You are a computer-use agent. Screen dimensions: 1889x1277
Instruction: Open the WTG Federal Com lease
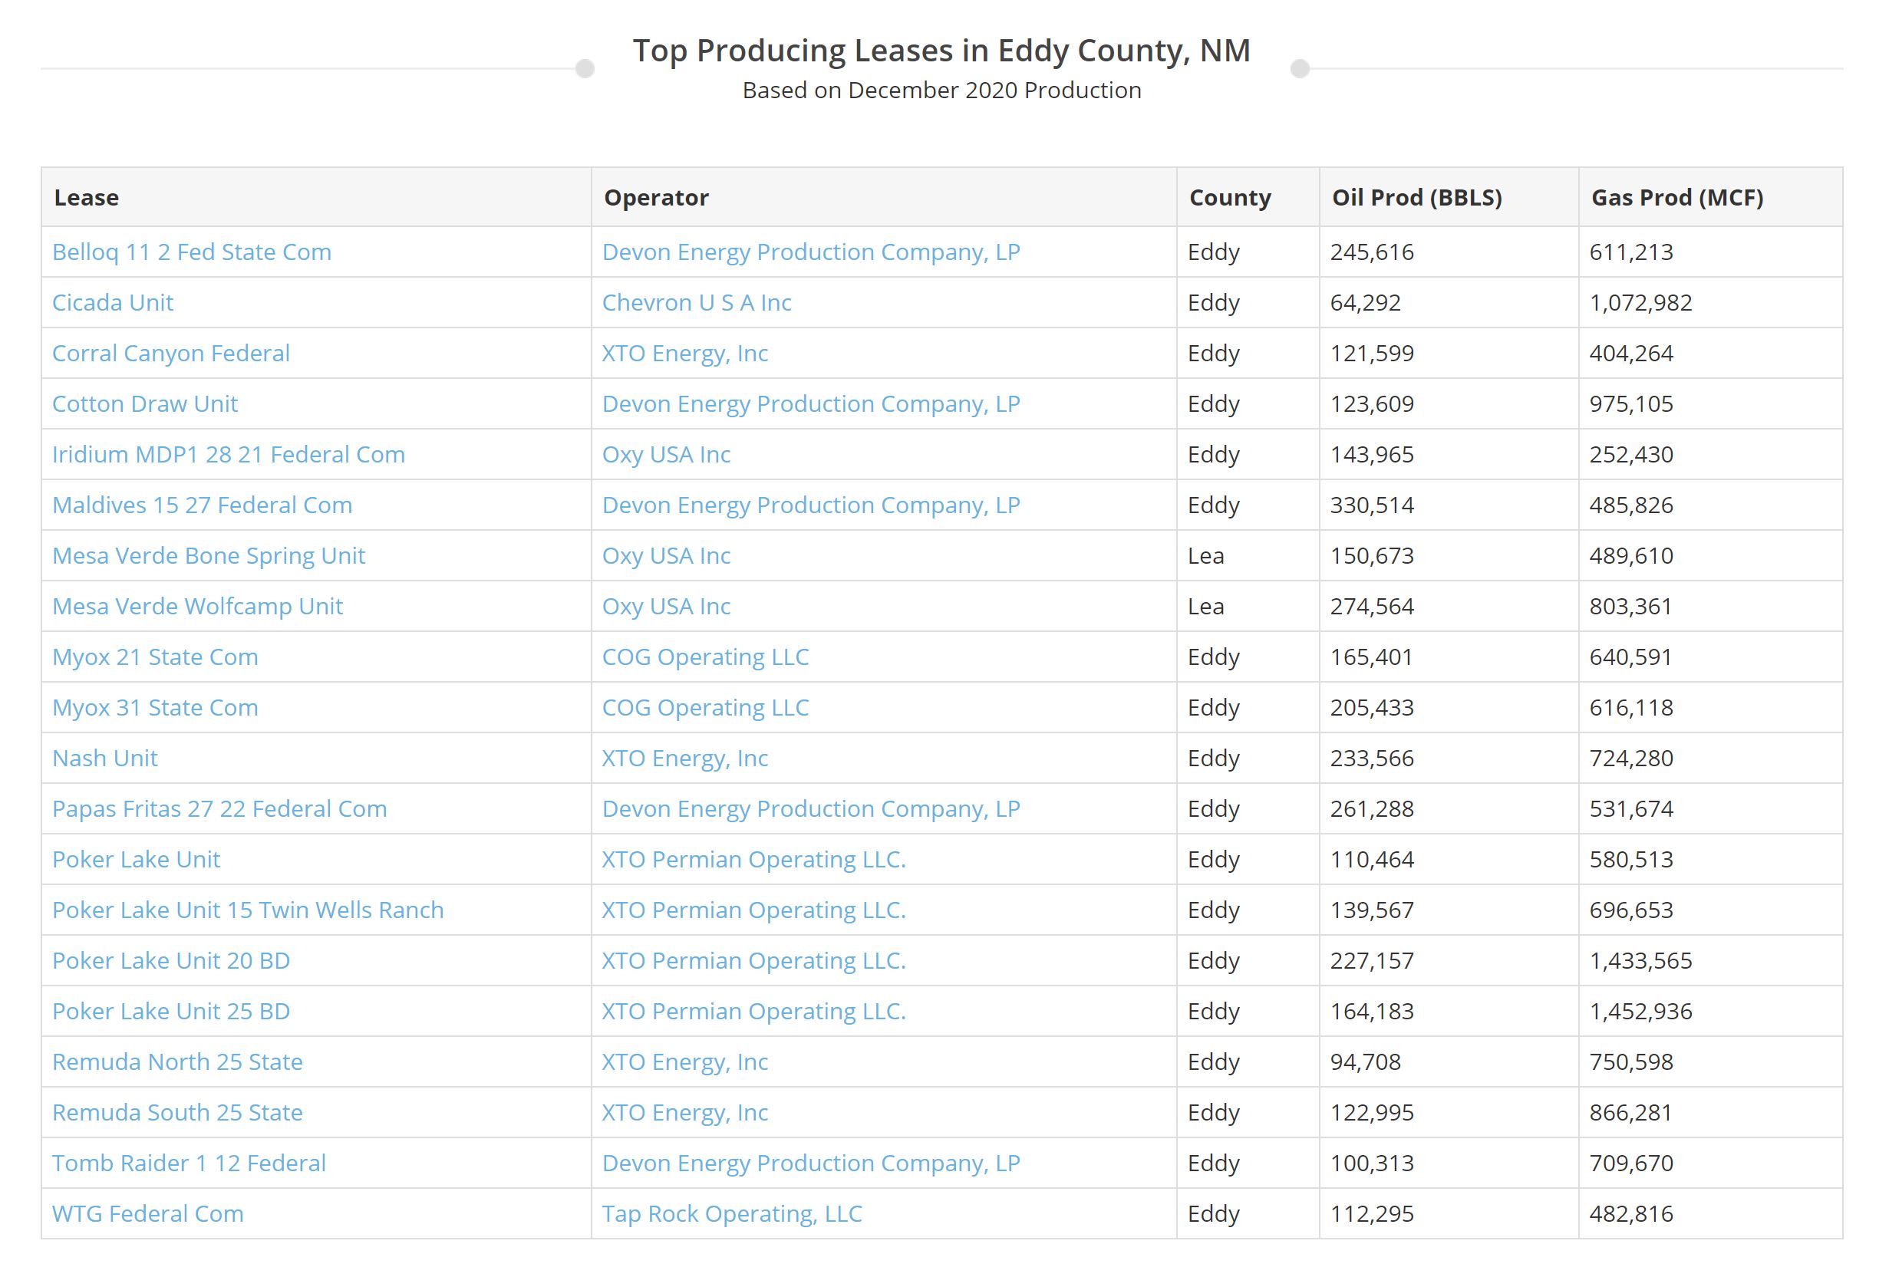[x=148, y=1213]
